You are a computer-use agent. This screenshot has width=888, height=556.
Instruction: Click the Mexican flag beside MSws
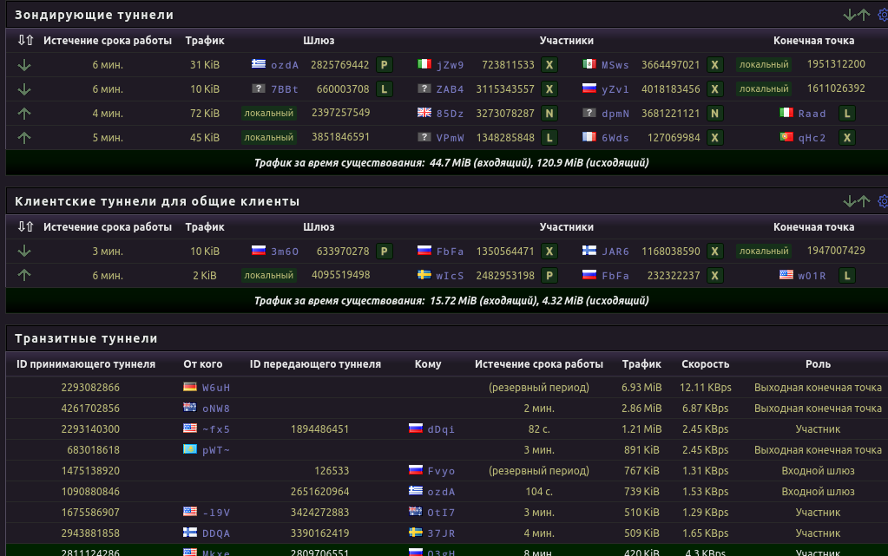coord(589,64)
